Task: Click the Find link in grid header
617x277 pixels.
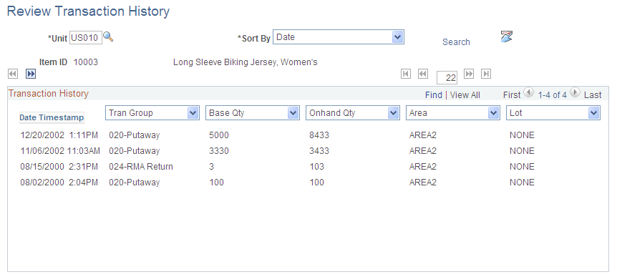Action: (434, 94)
